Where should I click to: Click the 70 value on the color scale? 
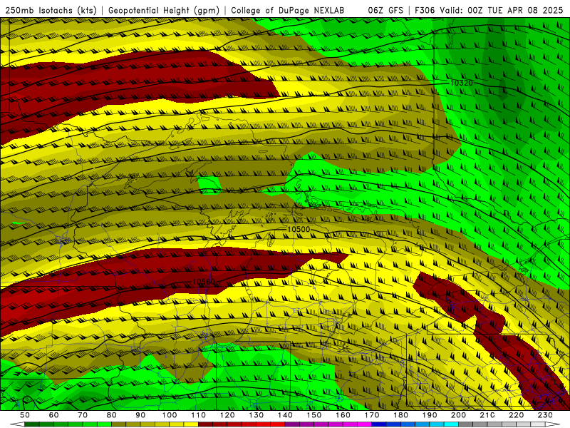(x=83, y=415)
